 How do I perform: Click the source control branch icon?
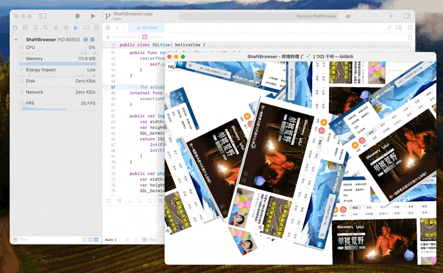[108, 16]
